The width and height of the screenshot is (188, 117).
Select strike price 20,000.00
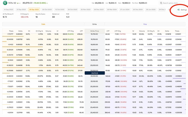(94, 65)
